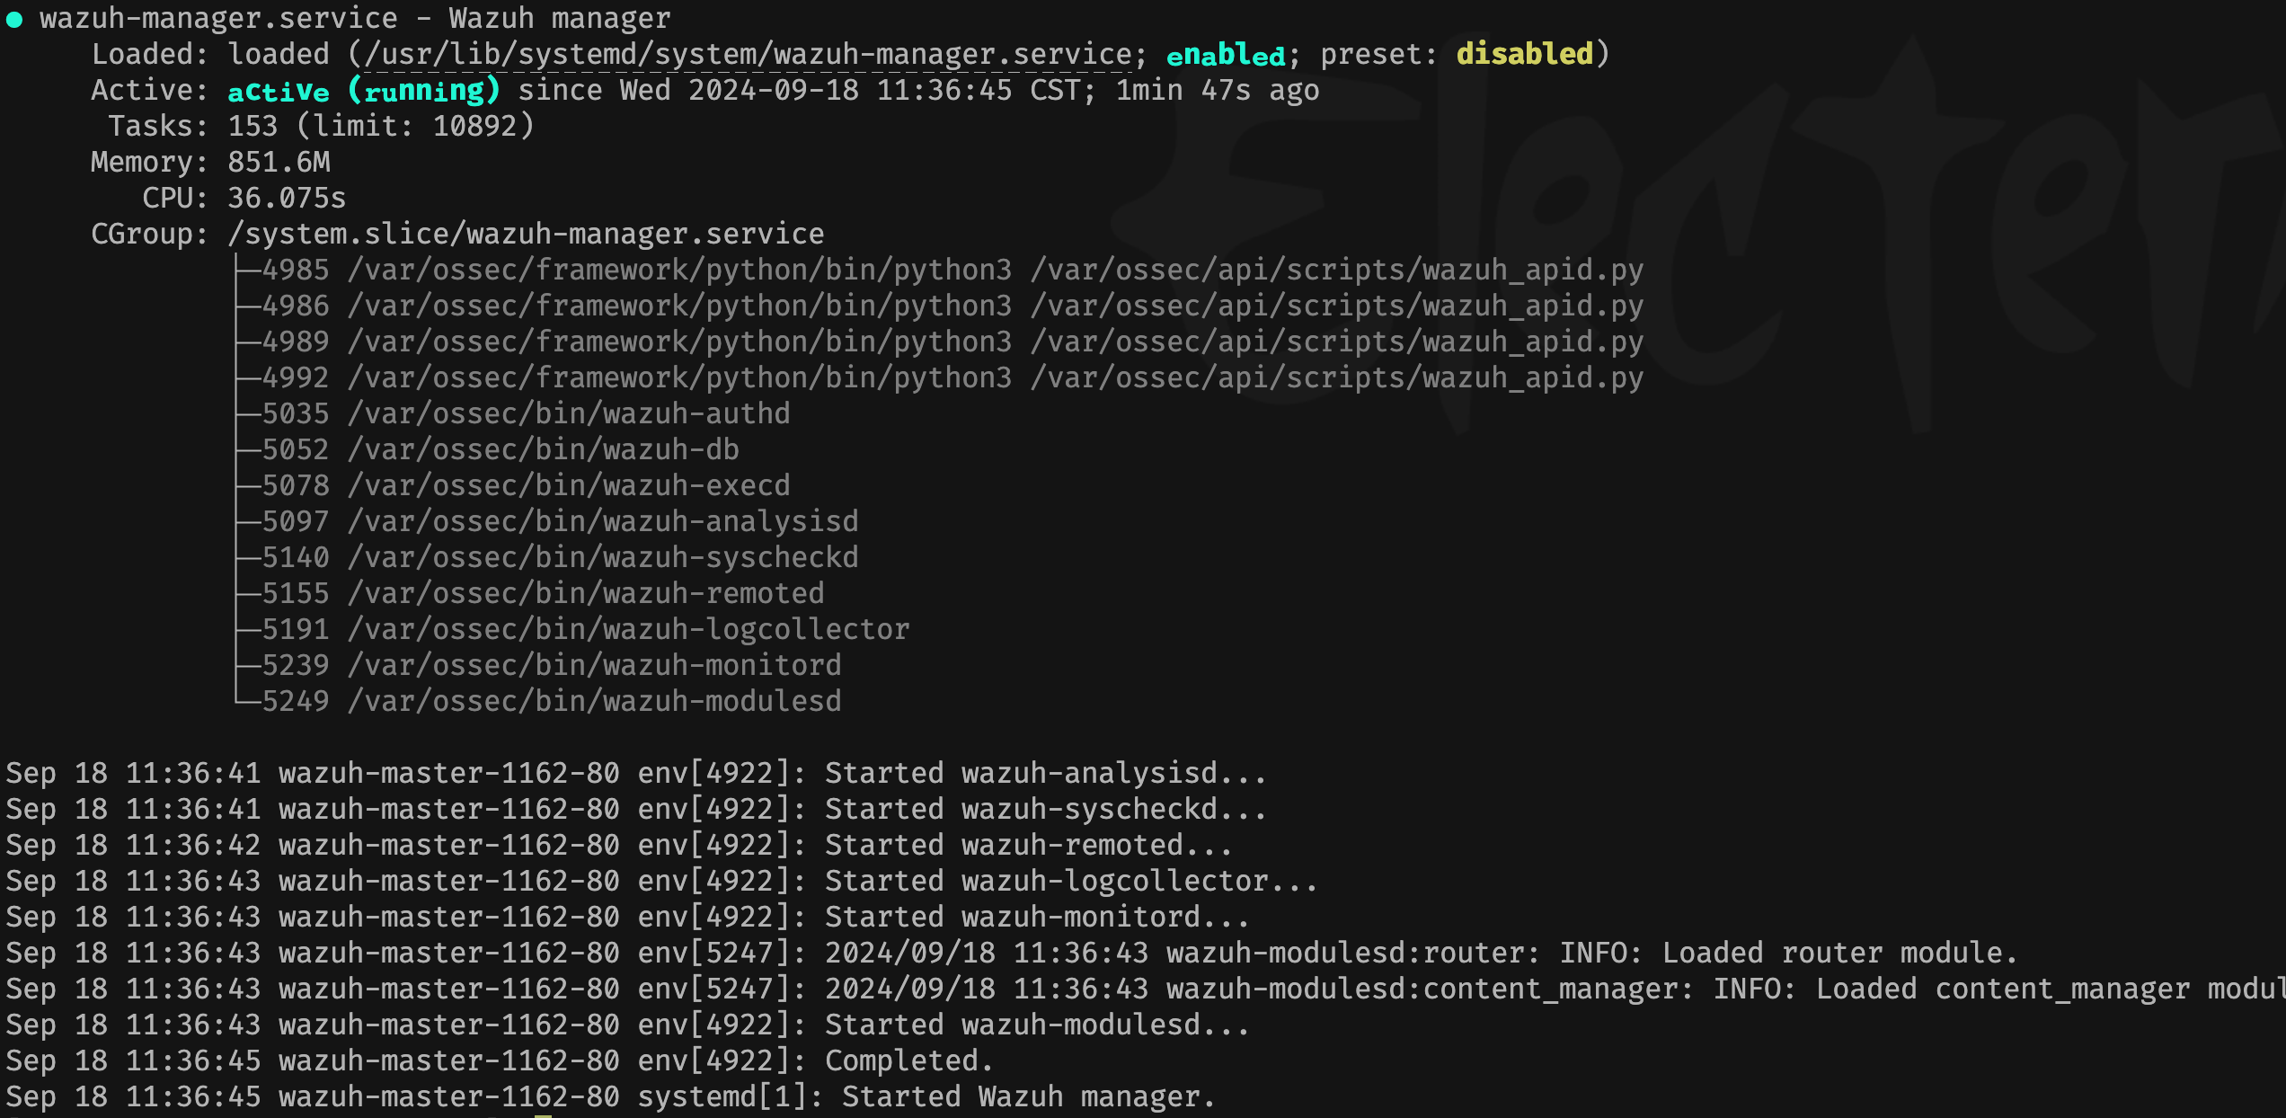Open the wazuh-manager.service unit file path link
Image resolution: width=2286 pixels, height=1118 pixels.
(x=748, y=55)
